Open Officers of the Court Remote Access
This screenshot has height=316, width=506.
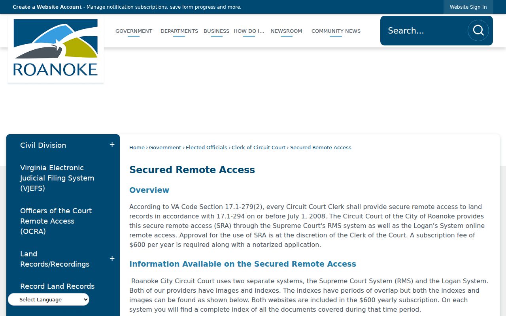[56, 221]
